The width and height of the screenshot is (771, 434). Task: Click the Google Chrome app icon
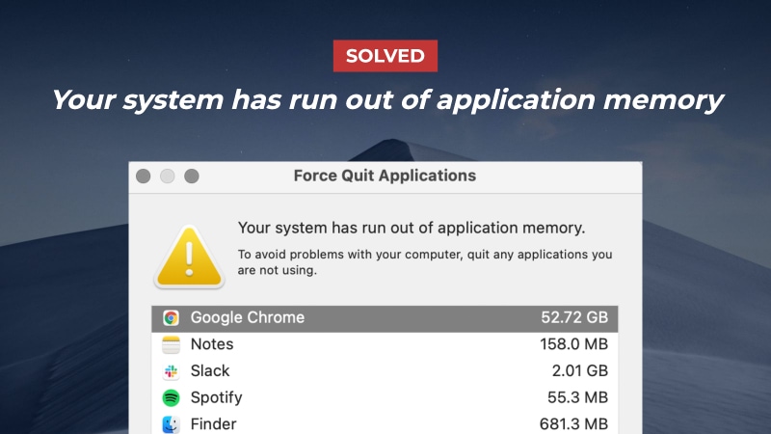coord(171,318)
